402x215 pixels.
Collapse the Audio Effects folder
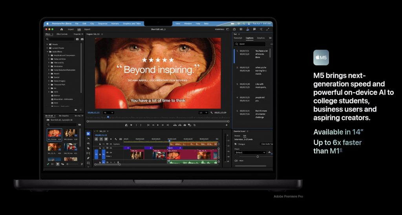(48, 51)
